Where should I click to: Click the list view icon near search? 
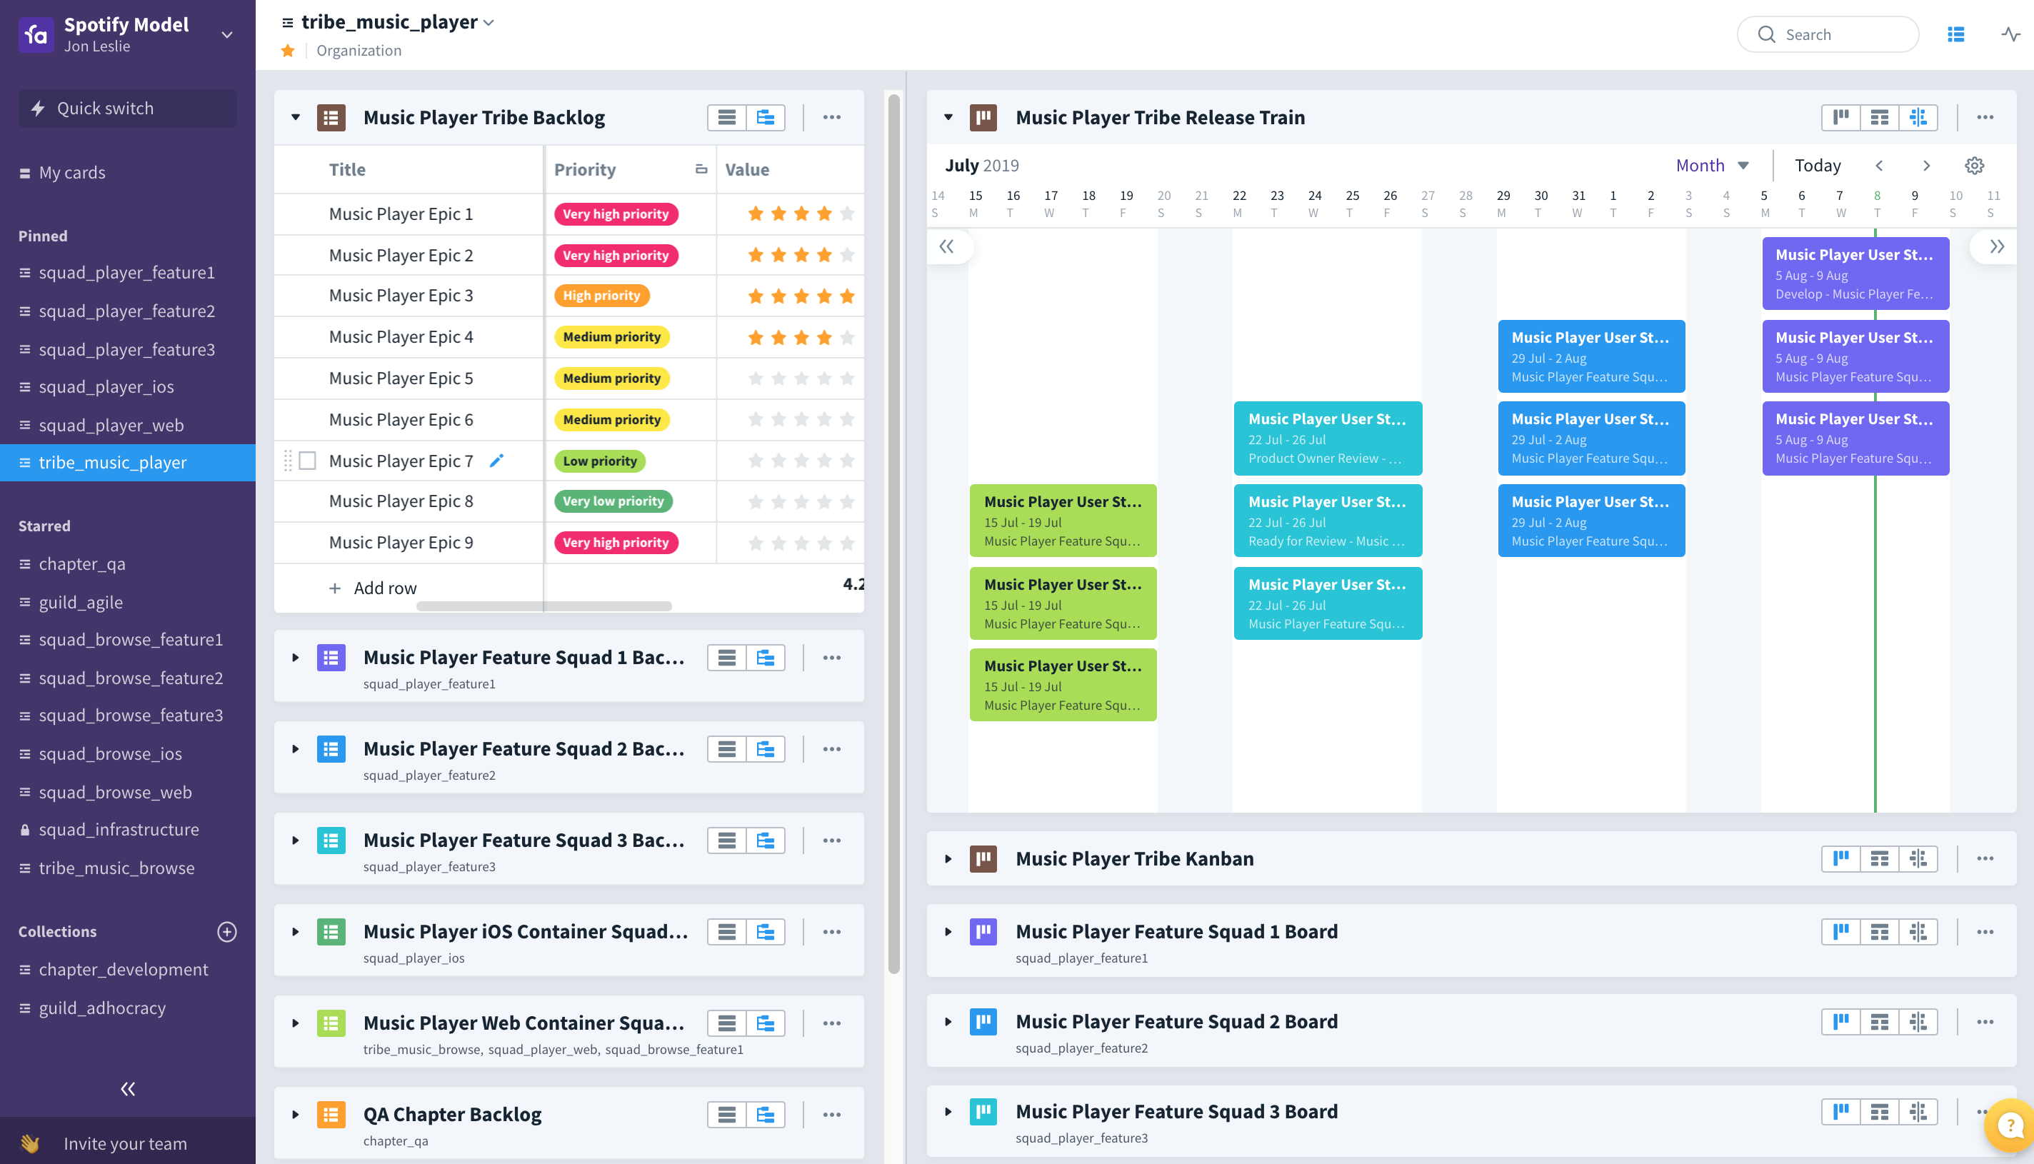coord(1955,34)
